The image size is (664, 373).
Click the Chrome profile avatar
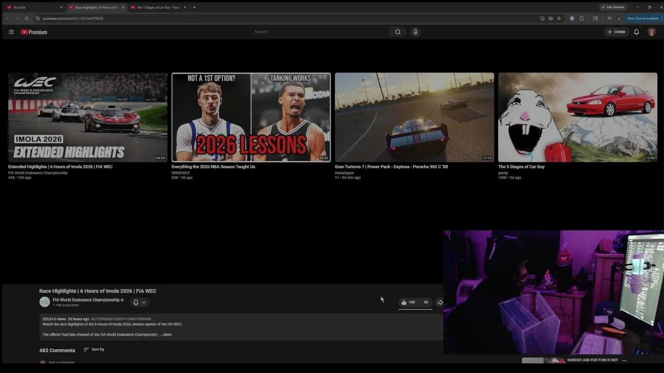click(x=618, y=18)
